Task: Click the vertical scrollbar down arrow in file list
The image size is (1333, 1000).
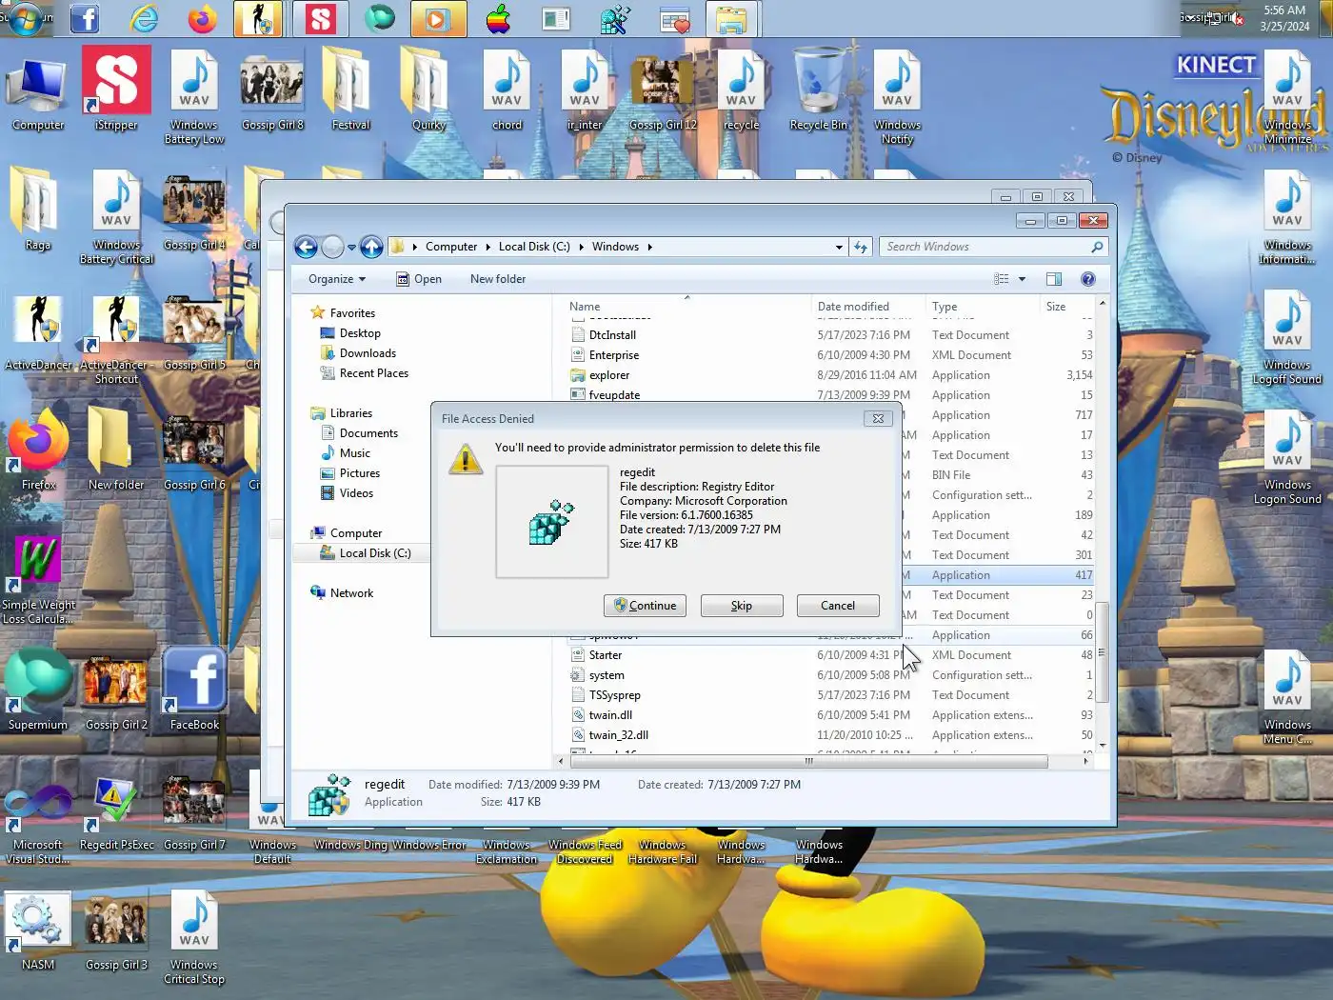Action: (1103, 746)
